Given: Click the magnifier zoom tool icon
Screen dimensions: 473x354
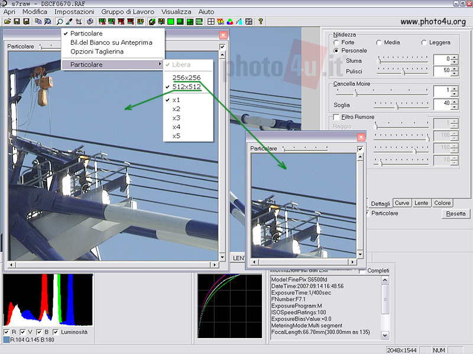Looking at the screenshot, I should [60, 21].
